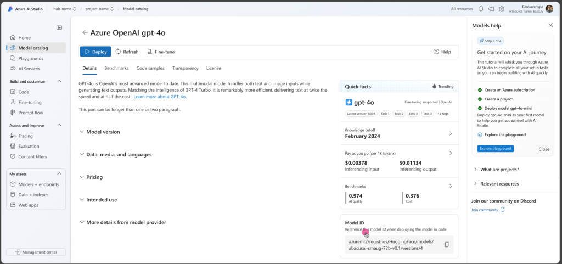
Task: Click Close in the tutorial card
Action: click(x=544, y=149)
